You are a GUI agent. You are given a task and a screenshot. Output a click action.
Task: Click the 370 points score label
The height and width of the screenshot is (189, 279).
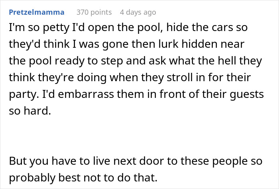94,12
